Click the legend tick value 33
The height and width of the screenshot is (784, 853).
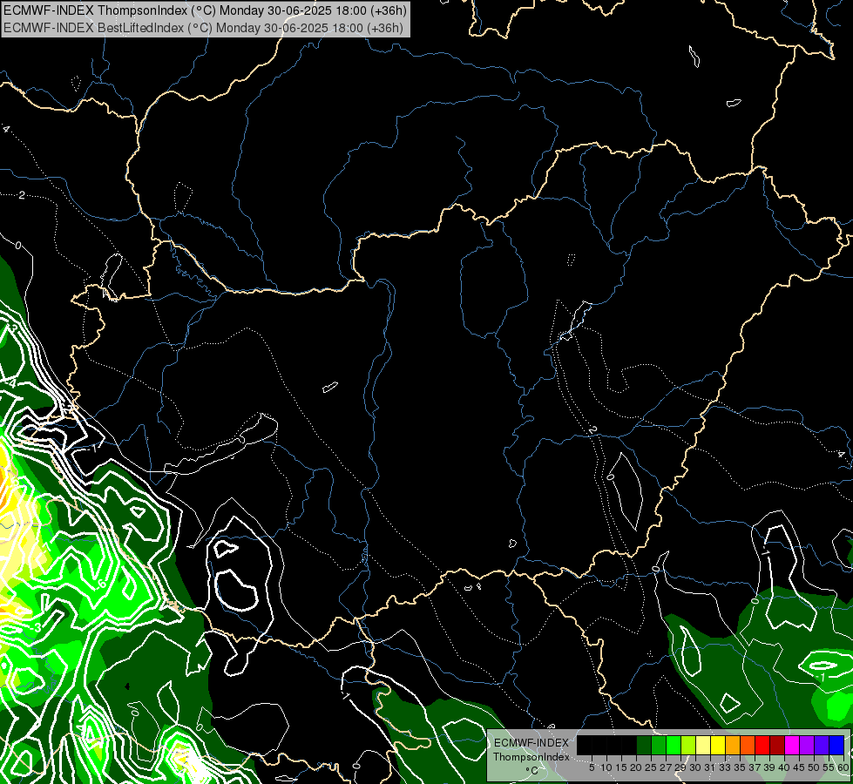(724, 767)
